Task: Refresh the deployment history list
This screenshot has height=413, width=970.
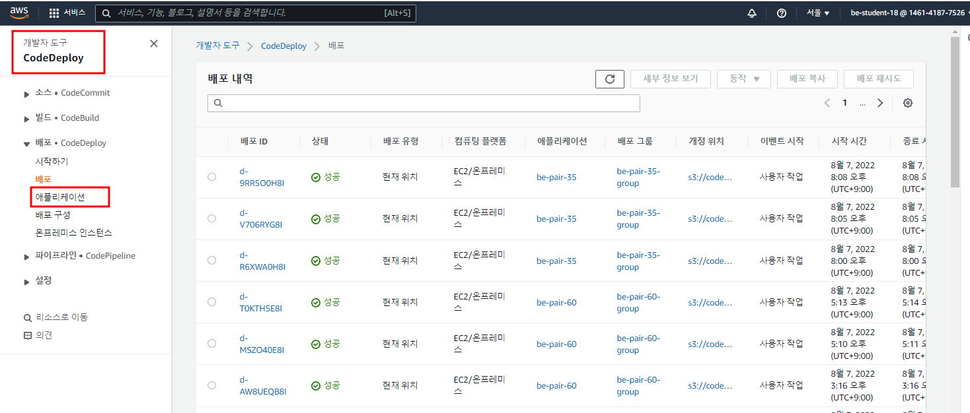Action: coord(610,79)
